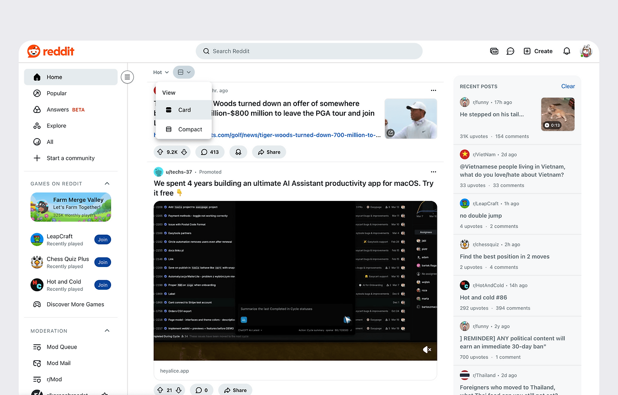Share the promoted AI Assistant post
Viewport: 618px width, 395px height.
click(x=235, y=390)
